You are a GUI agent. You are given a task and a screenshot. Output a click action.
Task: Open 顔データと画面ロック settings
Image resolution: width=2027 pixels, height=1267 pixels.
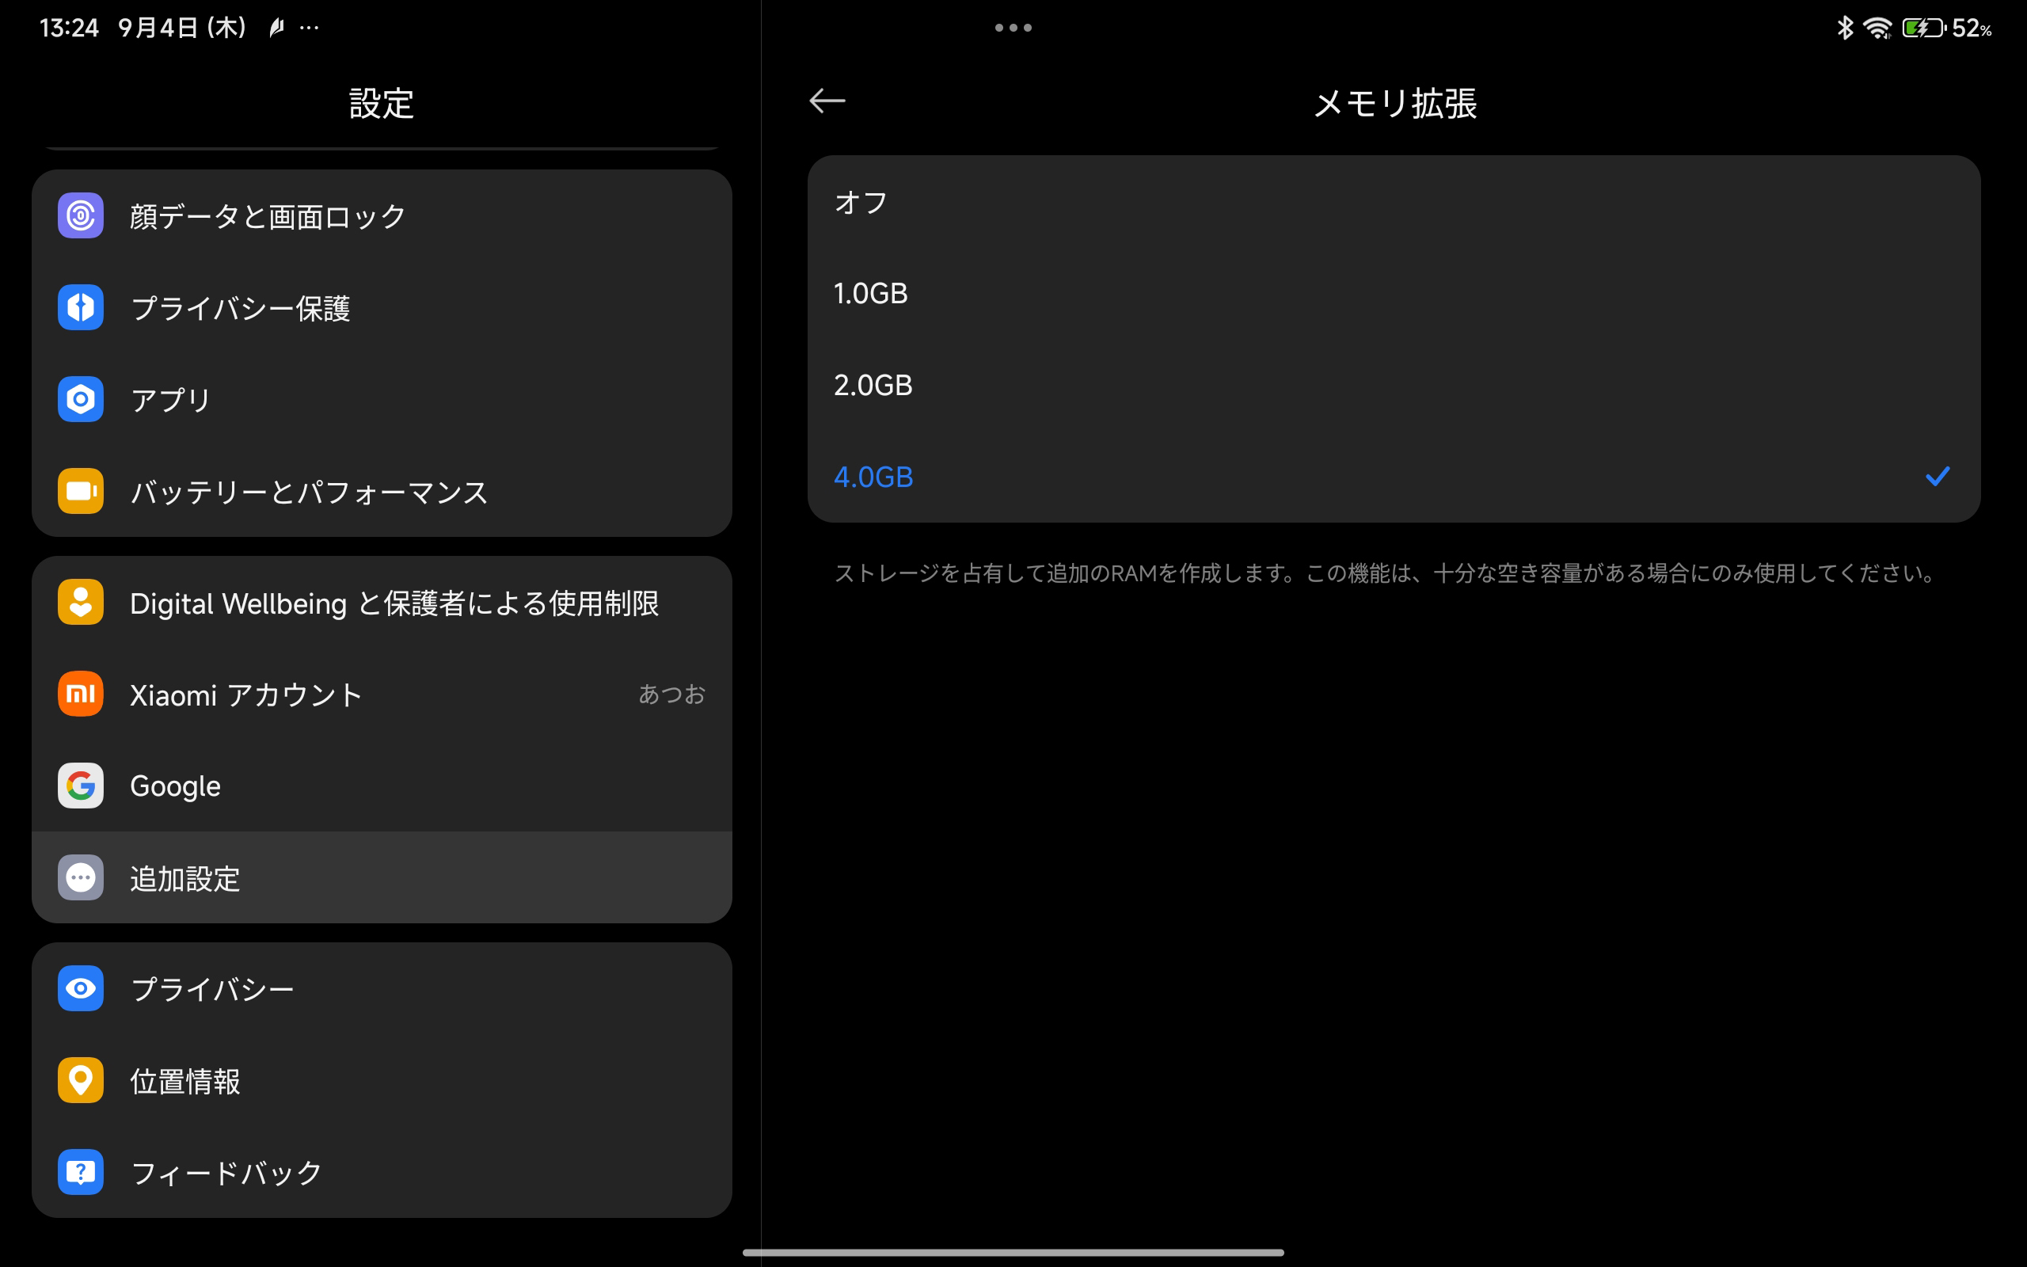pos(382,216)
